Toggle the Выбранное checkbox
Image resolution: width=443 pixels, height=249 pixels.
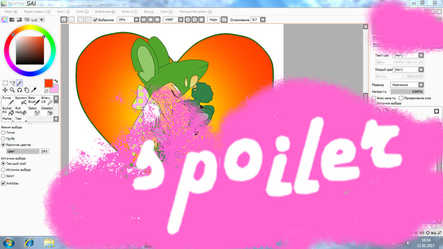click(x=95, y=20)
